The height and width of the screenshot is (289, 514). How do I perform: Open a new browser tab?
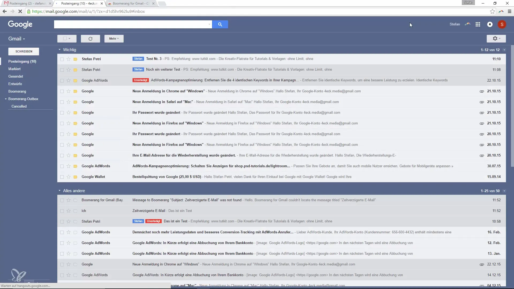162,3
